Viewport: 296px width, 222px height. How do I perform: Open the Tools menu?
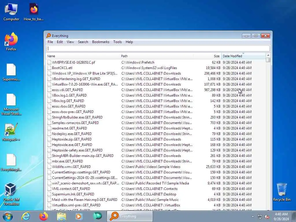click(x=117, y=42)
